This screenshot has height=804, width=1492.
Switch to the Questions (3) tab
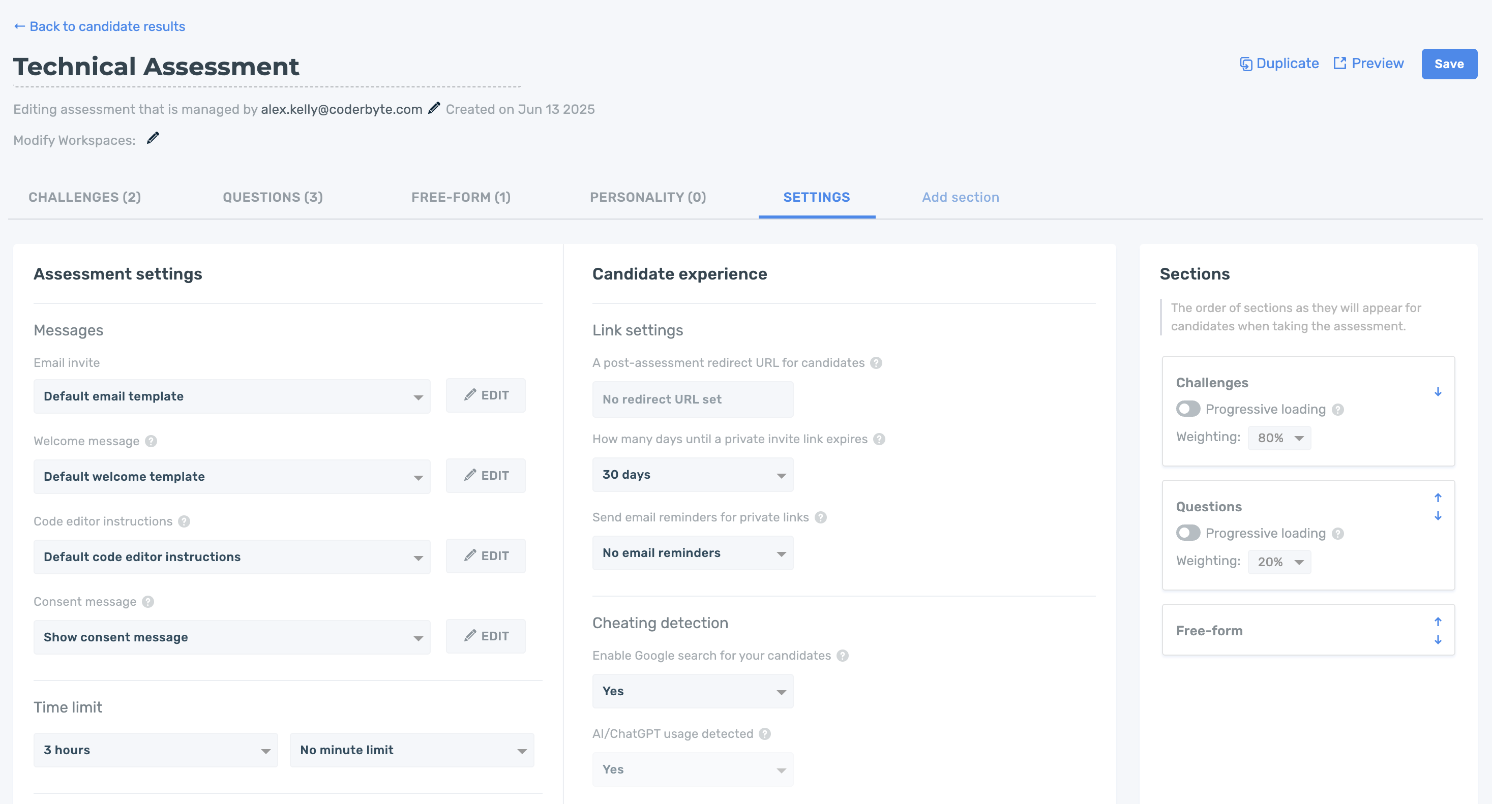[273, 197]
